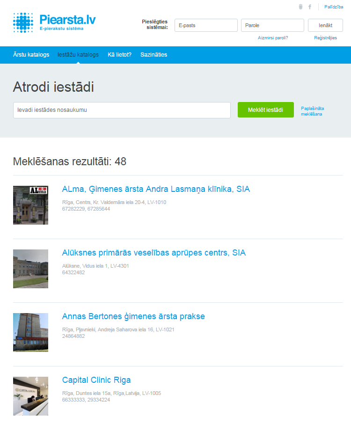Screen dimensions: 351x424
Task: Select phone number text 64322482
Action: point(73,272)
